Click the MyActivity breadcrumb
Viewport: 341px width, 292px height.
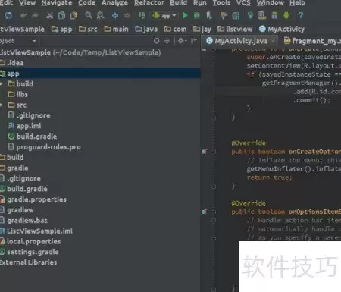(x=282, y=29)
